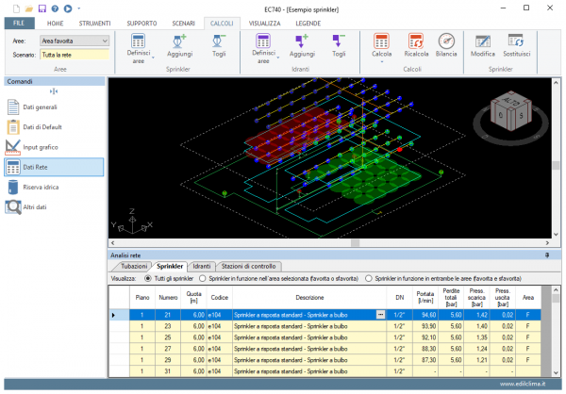Open www.edilclima.it link in status bar
The image size is (566, 394).
point(523,384)
